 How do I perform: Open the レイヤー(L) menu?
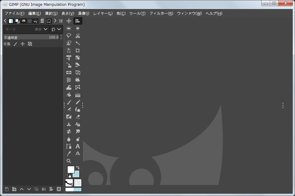click(103, 13)
